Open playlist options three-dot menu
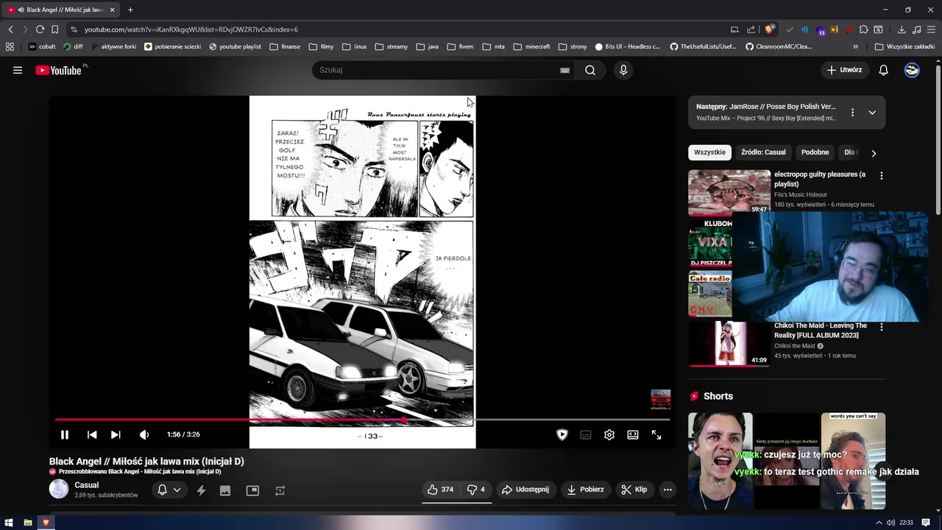Viewport: 942px width, 530px height. (x=852, y=113)
